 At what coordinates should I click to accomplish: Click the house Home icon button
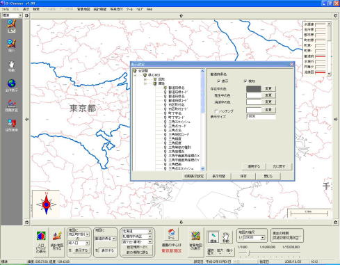point(172,234)
